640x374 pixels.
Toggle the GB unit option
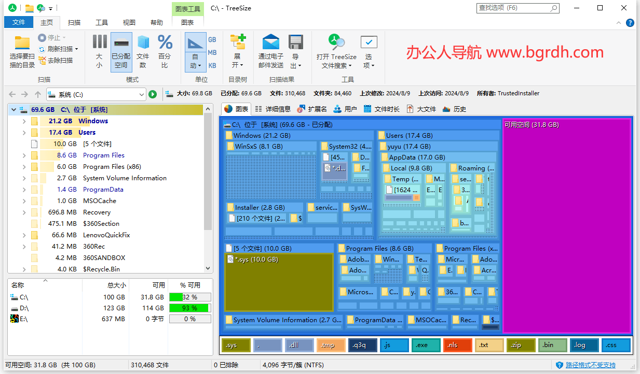pos(212,39)
